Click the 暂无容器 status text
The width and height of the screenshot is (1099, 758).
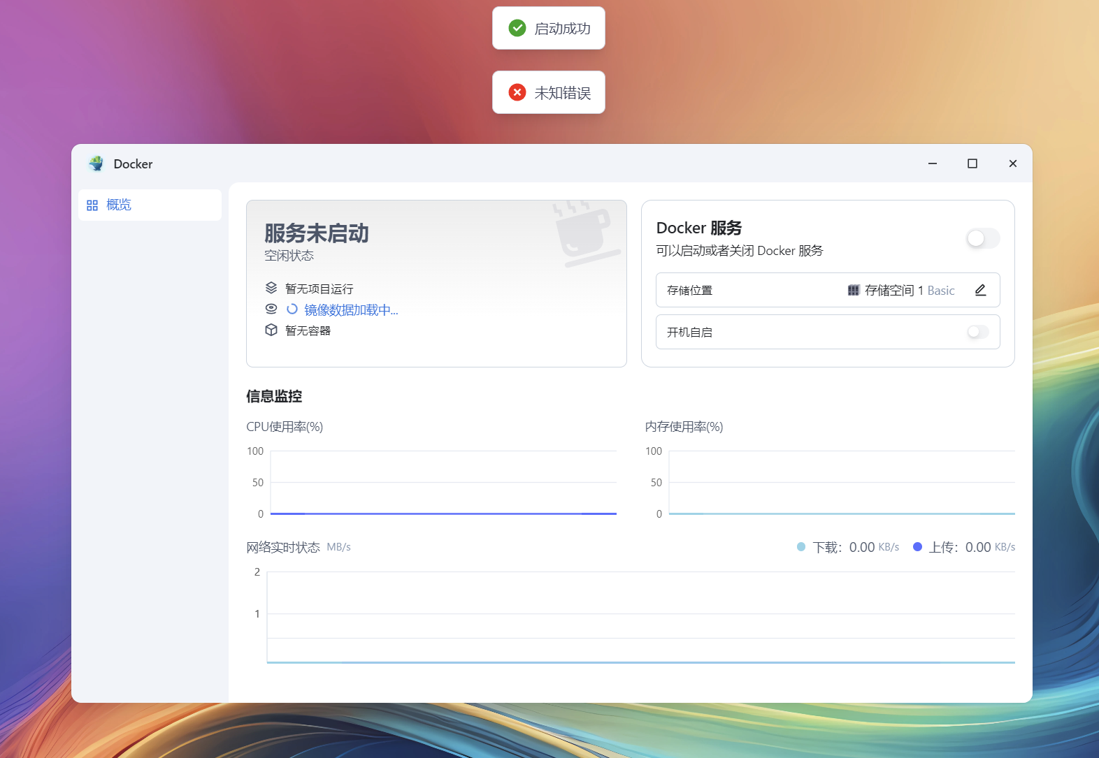pyautogui.click(x=308, y=330)
